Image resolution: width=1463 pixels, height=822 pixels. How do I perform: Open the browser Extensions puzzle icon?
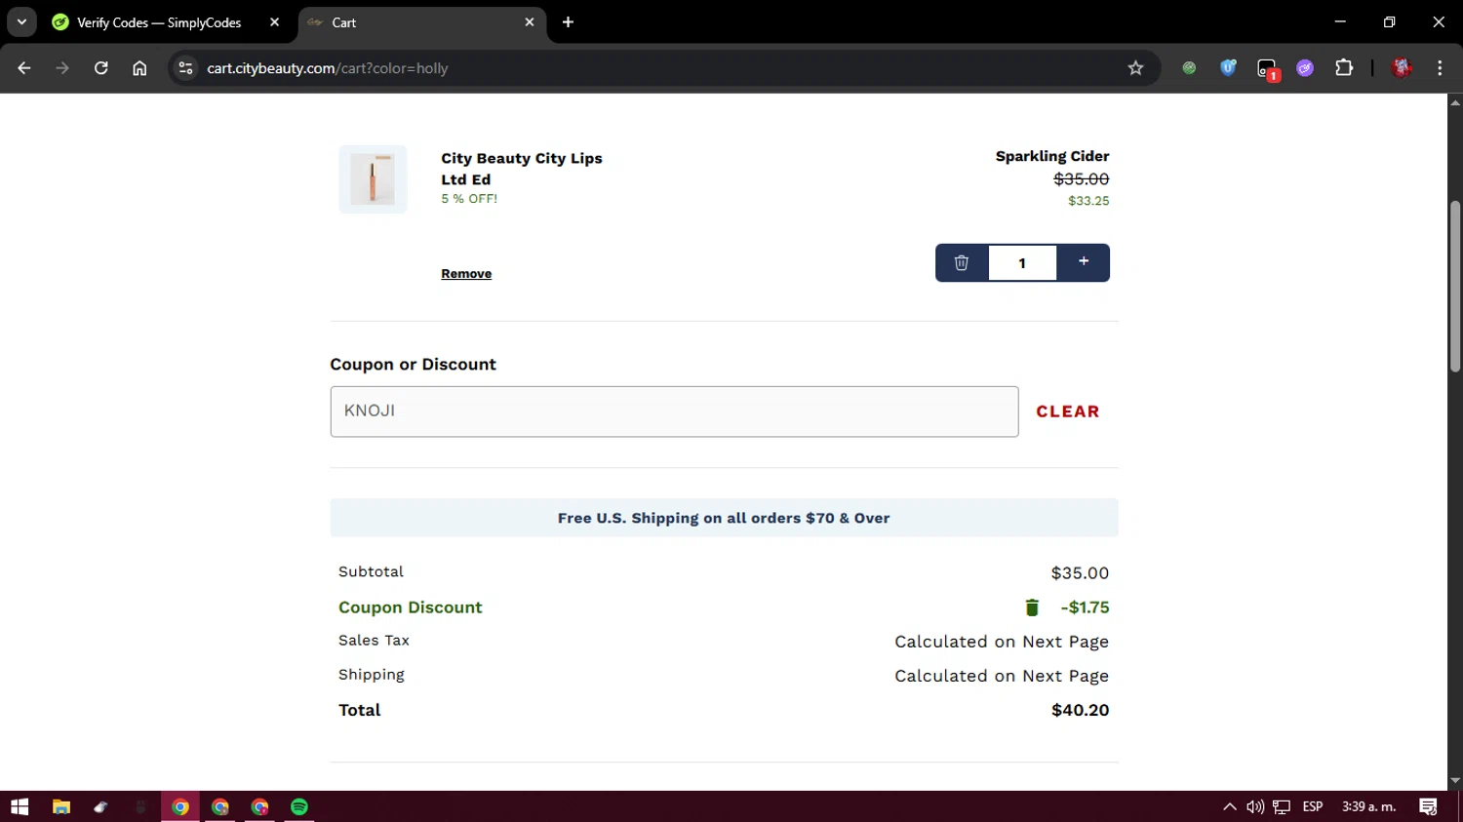pyautogui.click(x=1344, y=68)
